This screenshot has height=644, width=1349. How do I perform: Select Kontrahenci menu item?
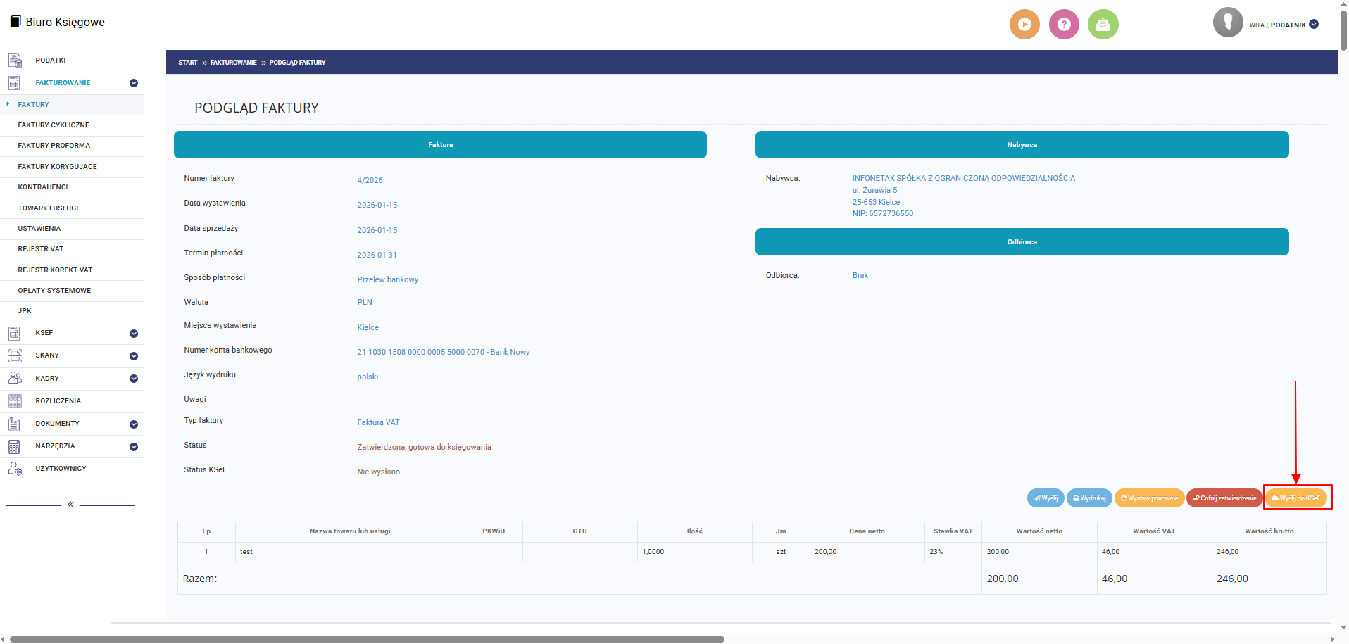click(x=43, y=187)
